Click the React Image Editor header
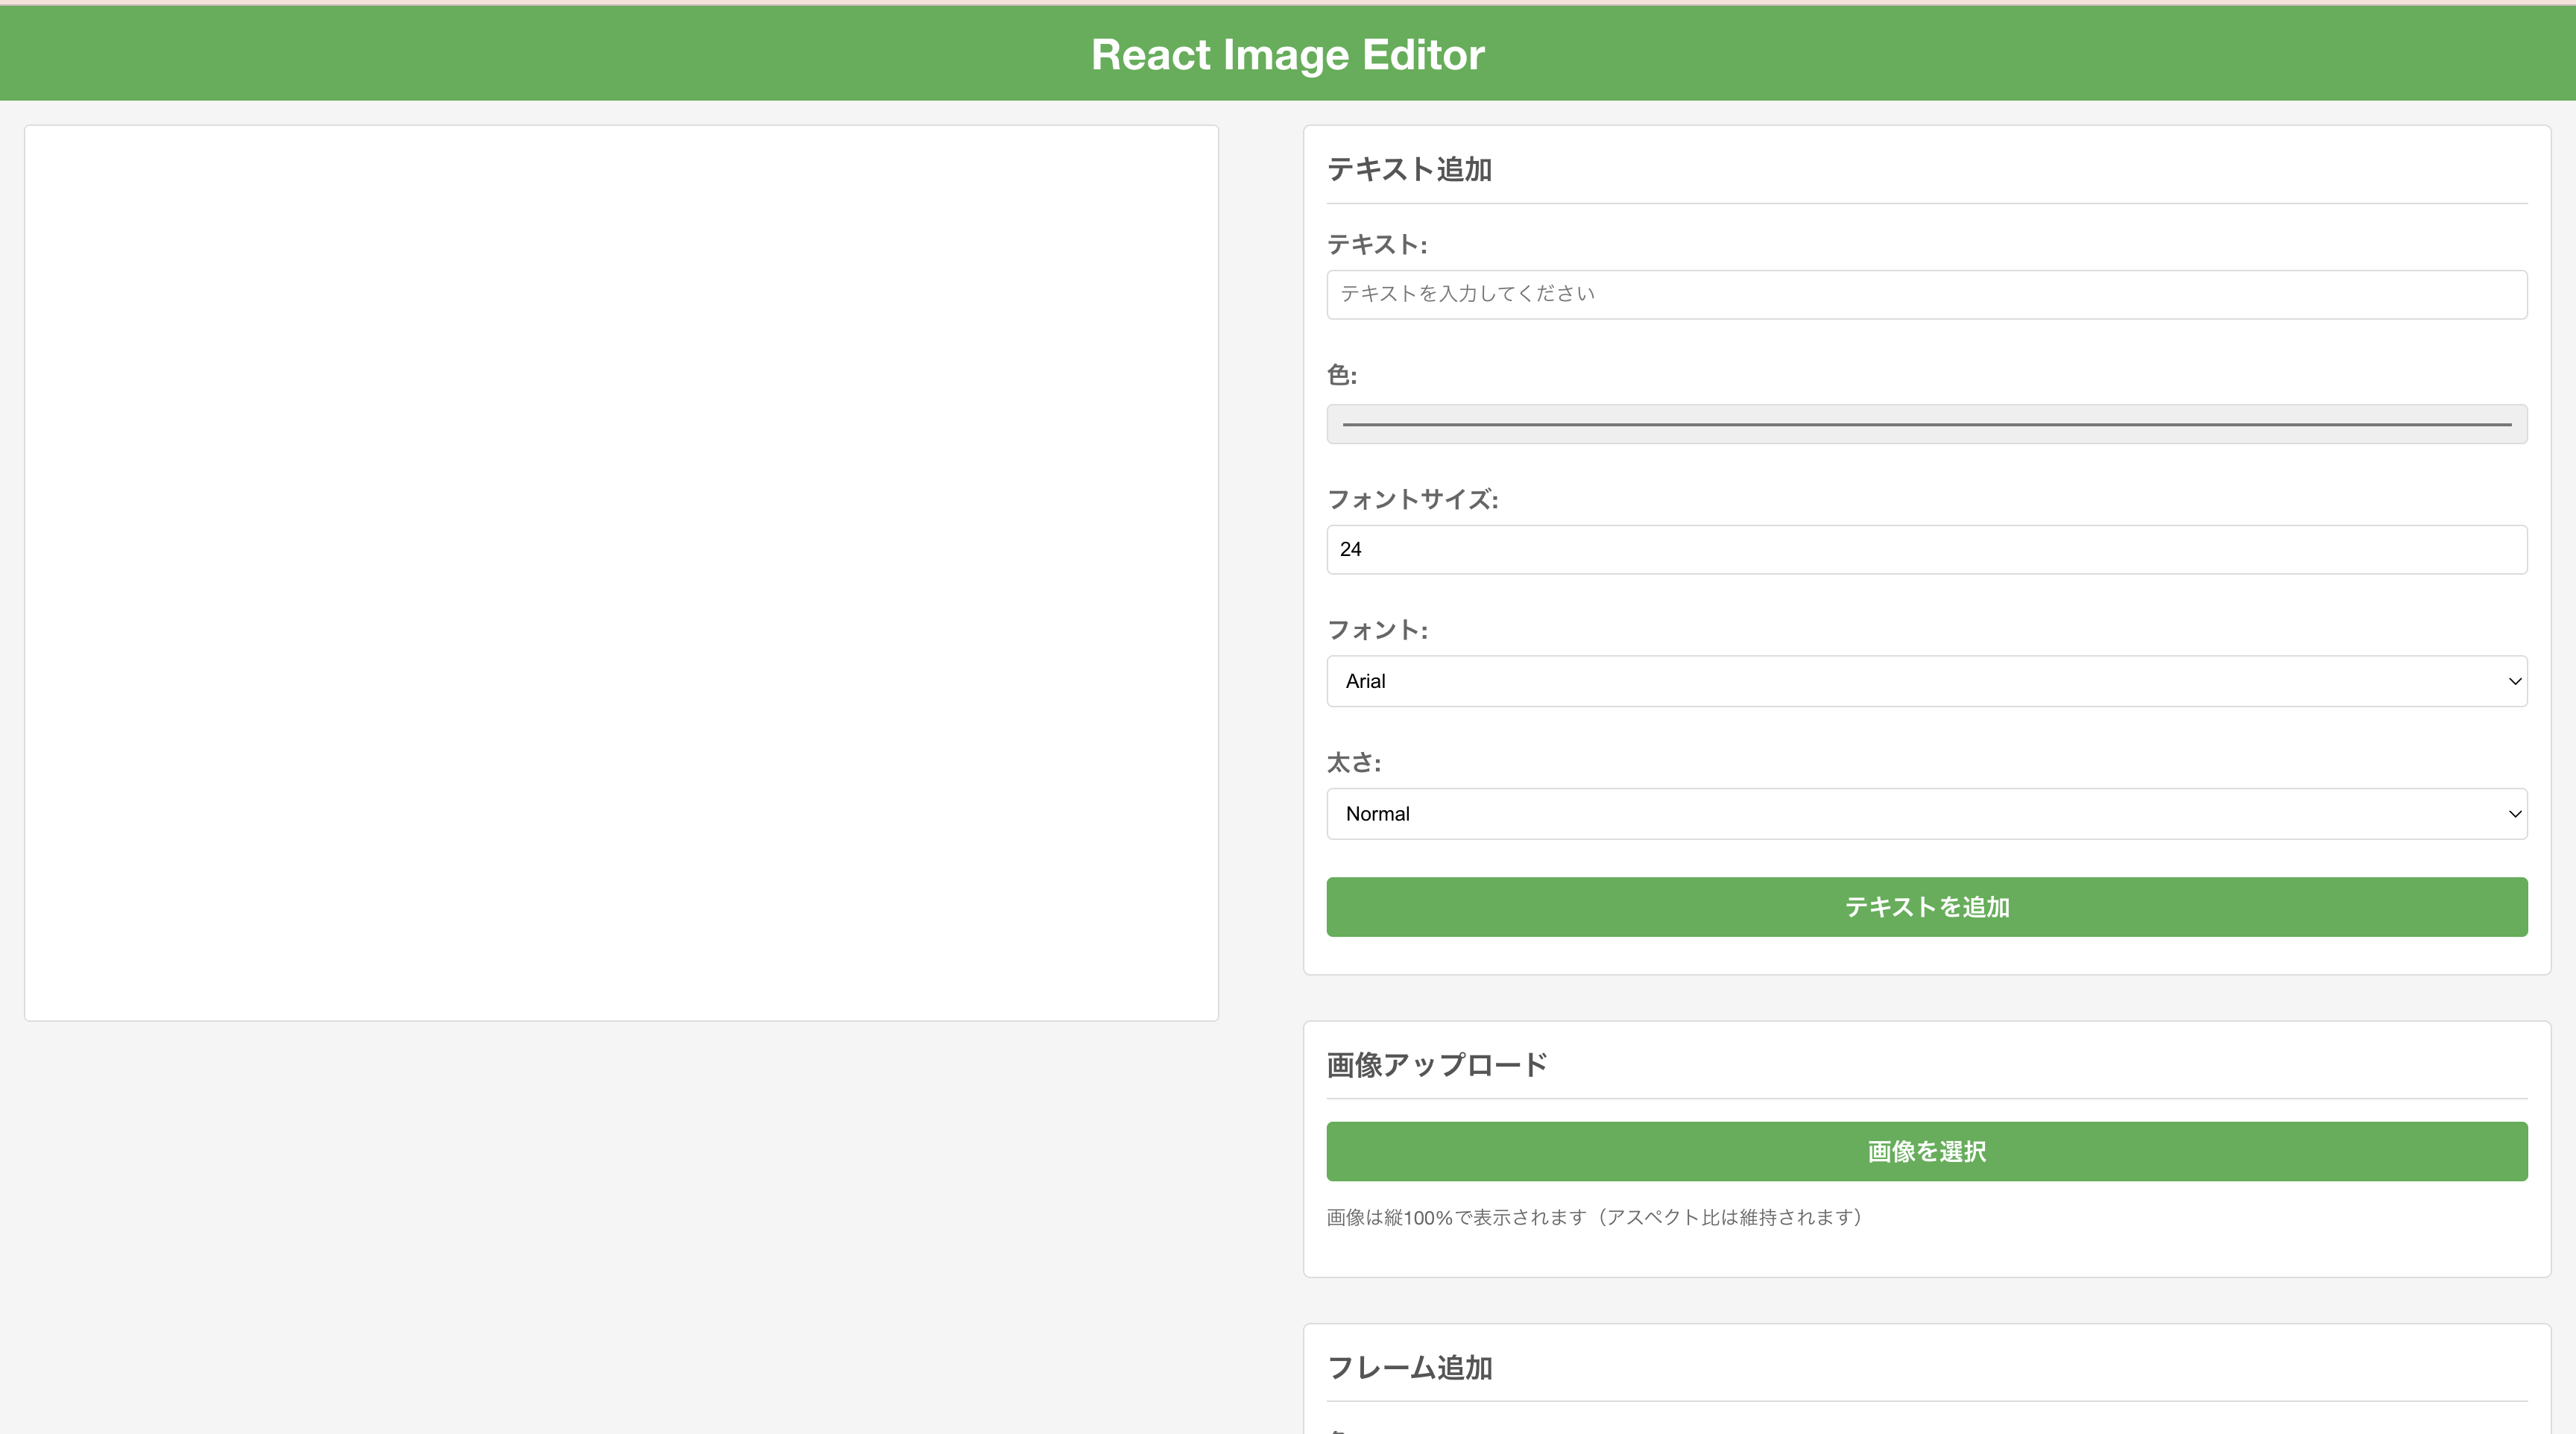The width and height of the screenshot is (2576, 1434). point(1287,54)
